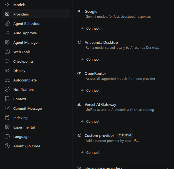Screen dimensions: 174x169
Task: Switch to Web Tools settings
Action: tap(36, 52)
